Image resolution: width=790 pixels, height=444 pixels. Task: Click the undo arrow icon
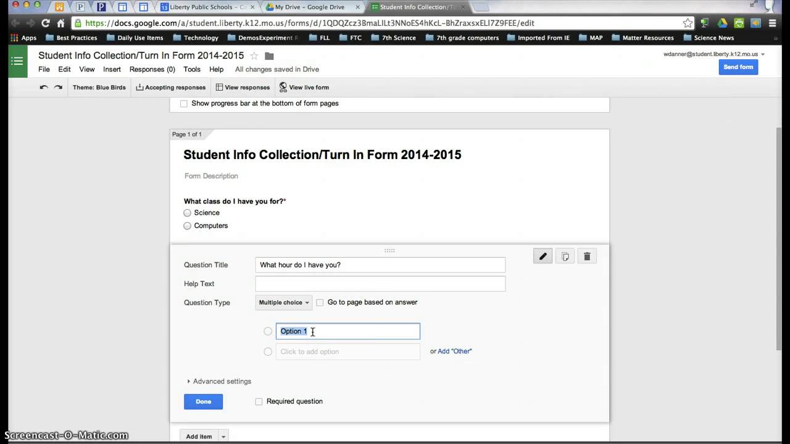[x=44, y=88]
